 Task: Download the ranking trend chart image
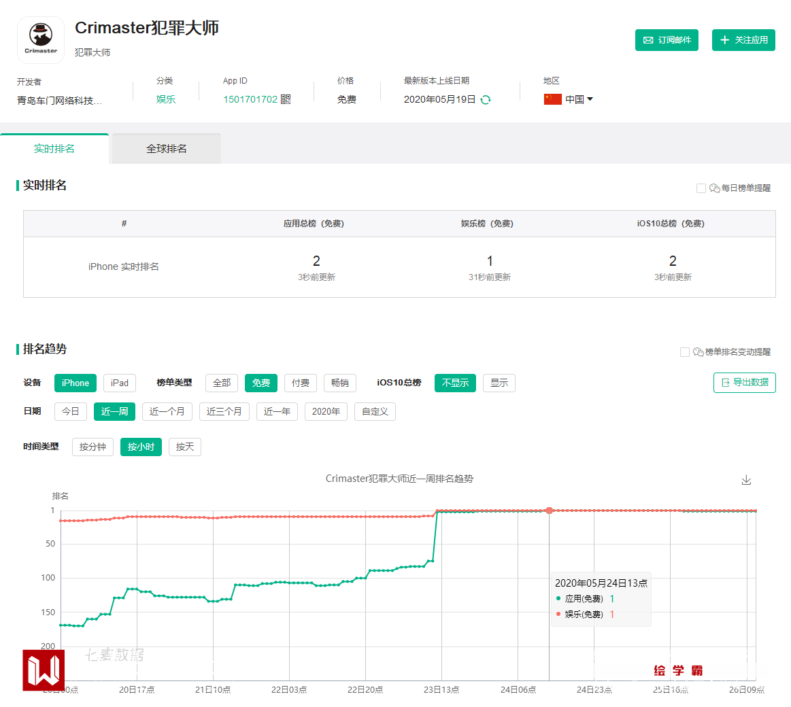(746, 479)
